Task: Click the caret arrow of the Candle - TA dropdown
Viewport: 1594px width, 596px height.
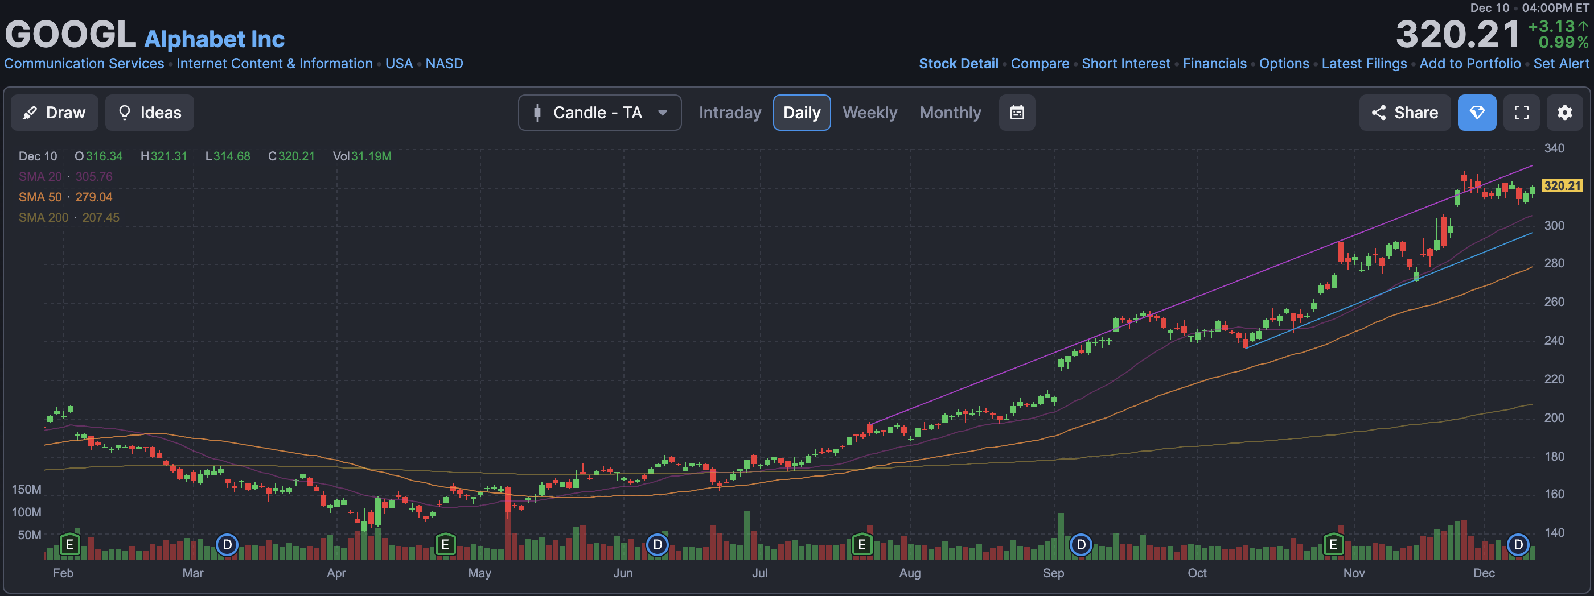Action: pos(662,113)
